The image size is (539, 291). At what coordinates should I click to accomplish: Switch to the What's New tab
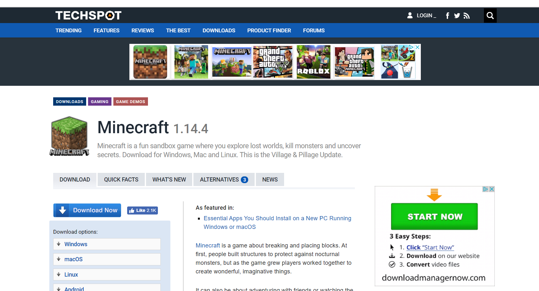tap(169, 180)
